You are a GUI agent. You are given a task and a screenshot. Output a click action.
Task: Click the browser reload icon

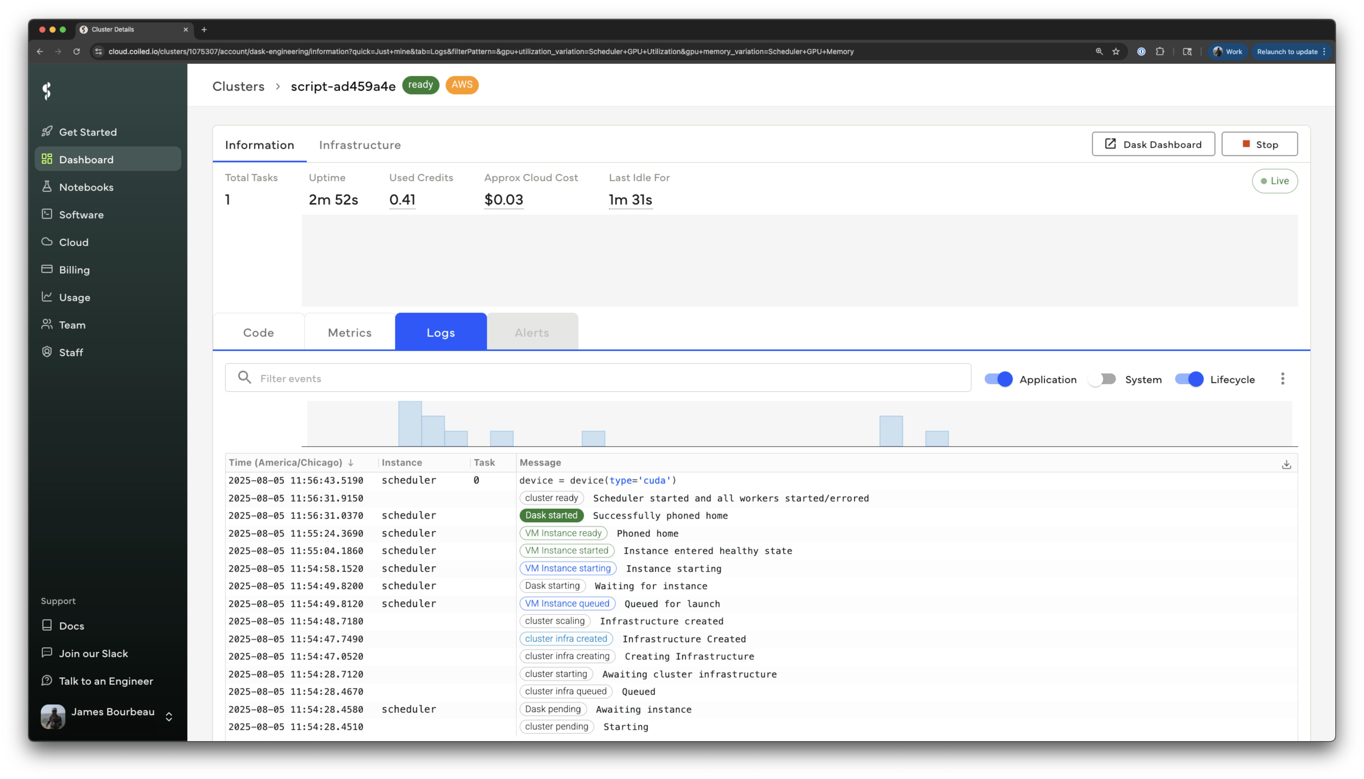coord(77,51)
